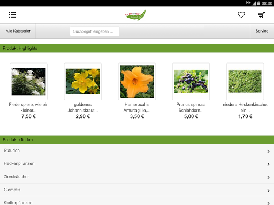The image size is (274, 205).
Task: Focus the Suchbegriff eingeben search field
Action: [95, 31]
